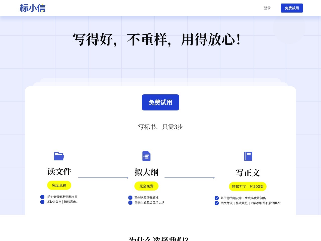Click the text 智能生成四级目录大纲
Viewport: 321px width, 241px height.
(149, 203)
